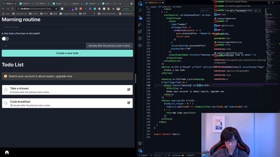Click code line 236 with Alert status
This screenshot has width=280, height=157.
point(186,85)
